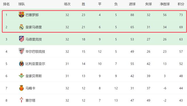The width and height of the screenshot is (187, 106).
Task: Click the Celta Vigo crest icon
Action: (21, 100)
